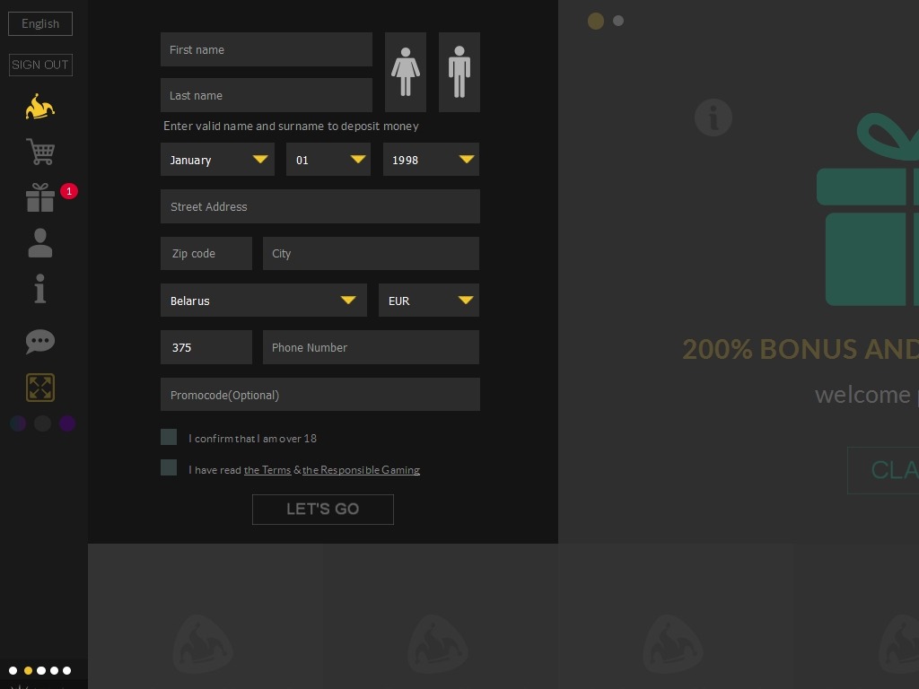Select the female gender icon
This screenshot has width=919, height=689.
[406, 73]
